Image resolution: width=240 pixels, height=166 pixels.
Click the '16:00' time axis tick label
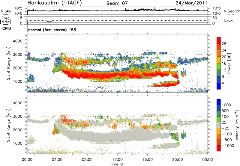click(x=147, y=160)
